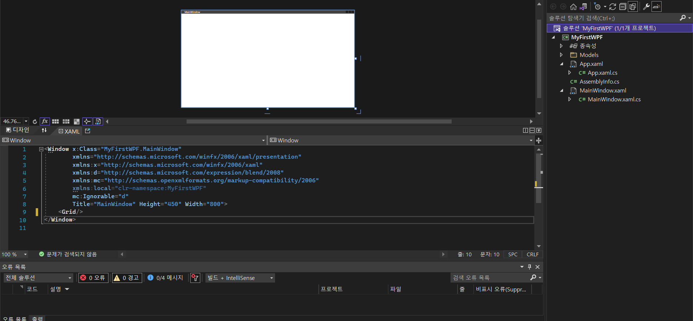Image resolution: width=693 pixels, height=321 pixels.
Task: Toggle the 0/4 메시지 messages filter
Action: point(165,278)
